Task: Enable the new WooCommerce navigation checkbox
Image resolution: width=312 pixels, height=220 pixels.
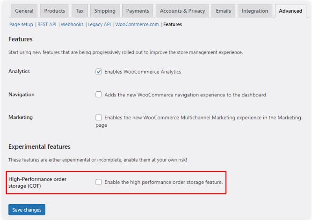Action: 99,95
